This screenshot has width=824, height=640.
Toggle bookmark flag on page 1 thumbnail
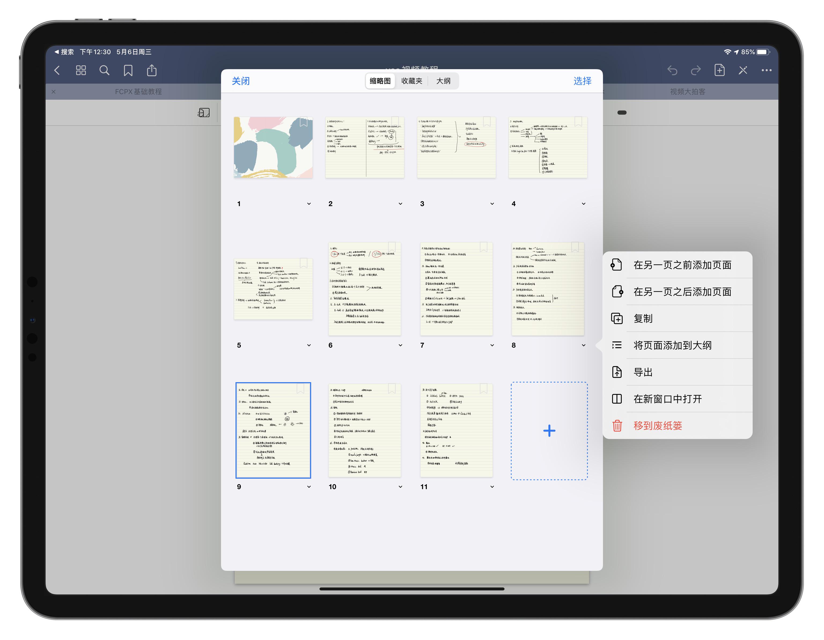303,122
